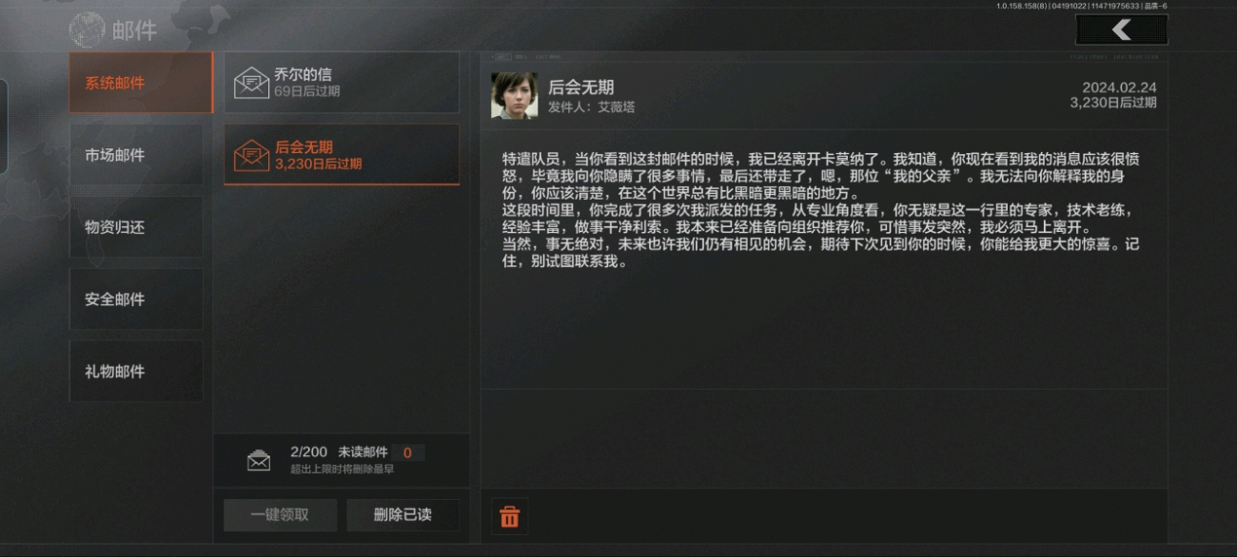
Task: Click sender 艾薇塔's avatar portrait
Action: [x=514, y=96]
